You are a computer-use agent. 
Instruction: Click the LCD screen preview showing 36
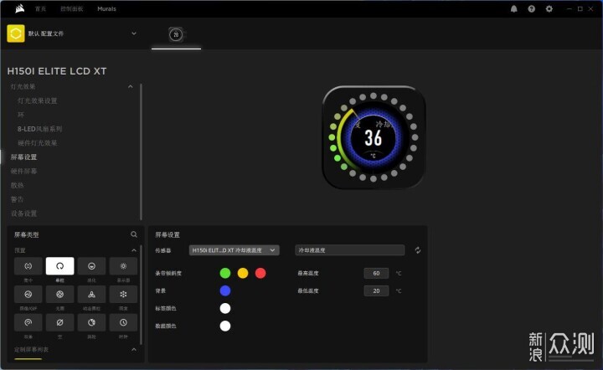click(374, 137)
